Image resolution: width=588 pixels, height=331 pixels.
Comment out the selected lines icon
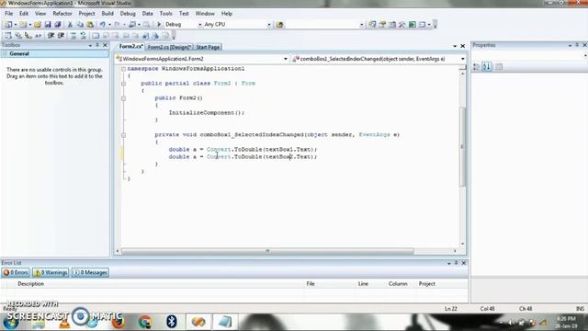point(73,36)
